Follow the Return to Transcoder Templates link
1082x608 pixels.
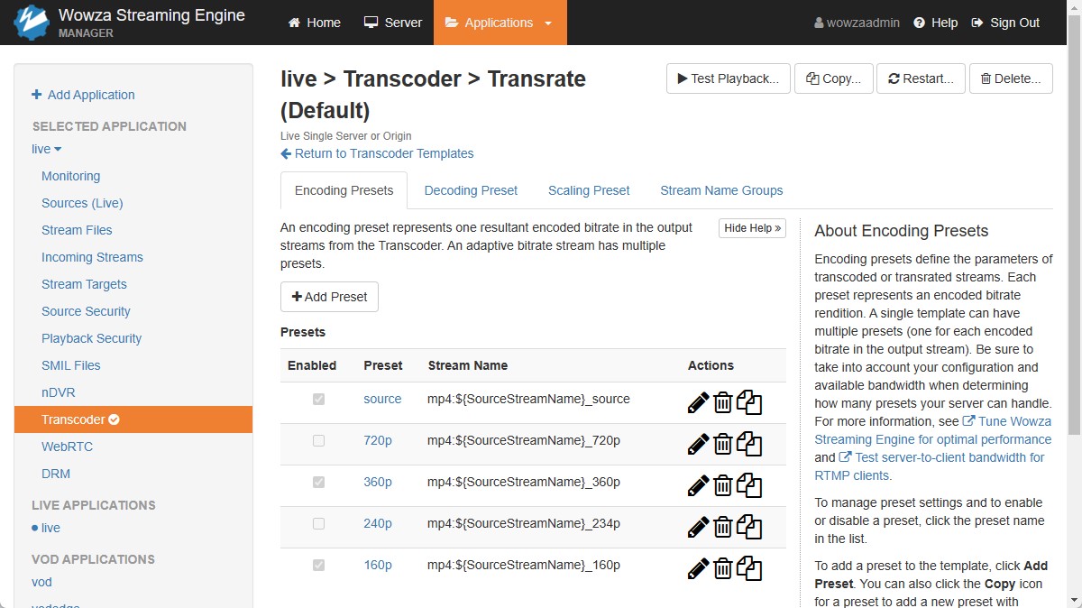point(377,153)
